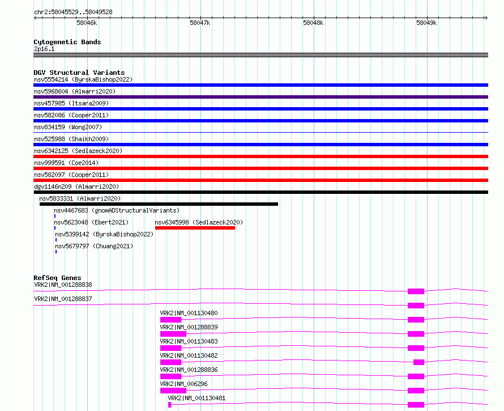Click the dgv1146n209 (Almarri2020) label

pyautogui.click(x=76, y=187)
